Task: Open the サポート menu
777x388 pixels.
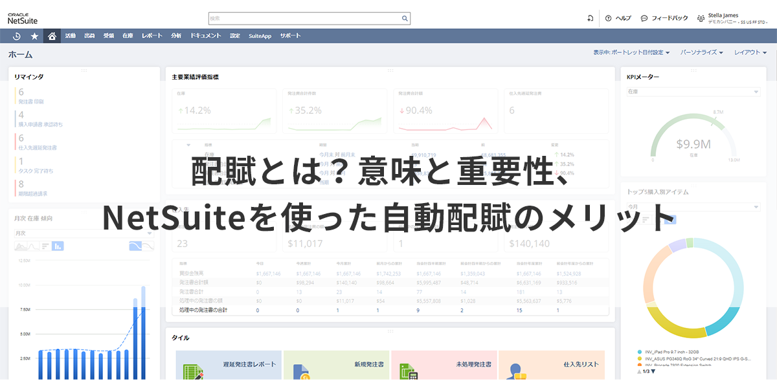Action: pos(290,36)
